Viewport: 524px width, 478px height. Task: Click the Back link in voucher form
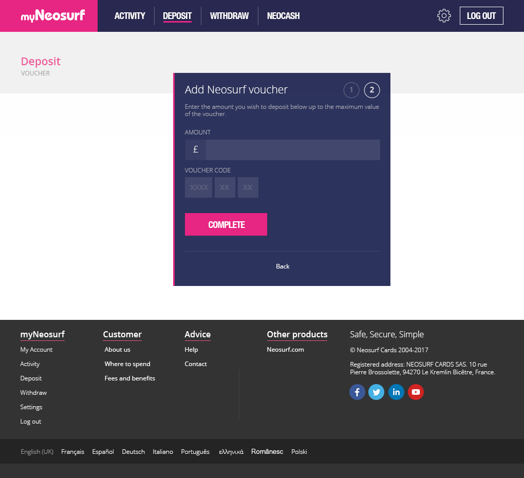pos(283,266)
